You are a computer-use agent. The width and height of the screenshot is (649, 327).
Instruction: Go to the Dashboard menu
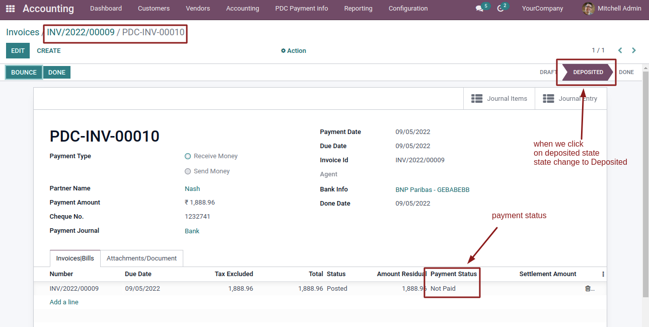coord(106,9)
